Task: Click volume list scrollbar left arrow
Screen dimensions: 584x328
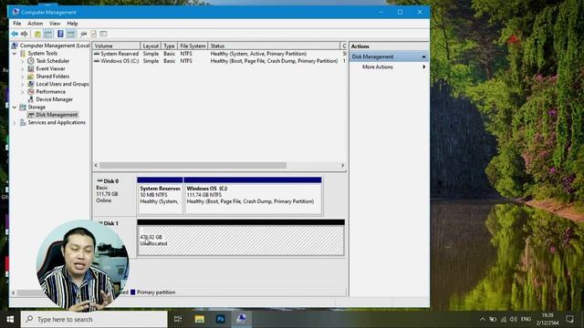Action: [x=96, y=165]
